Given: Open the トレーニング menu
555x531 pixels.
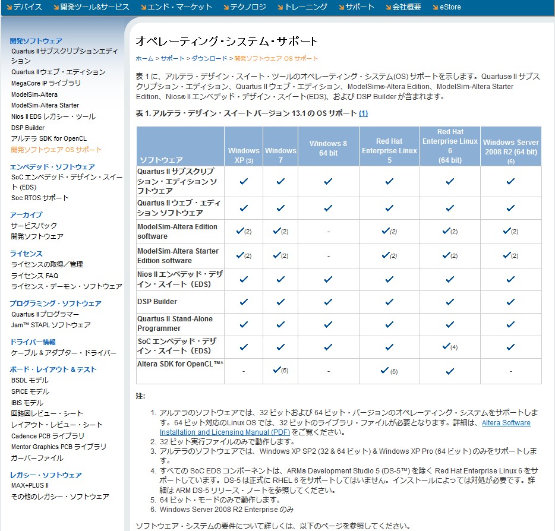Looking at the screenshot, I should (x=302, y=7).
